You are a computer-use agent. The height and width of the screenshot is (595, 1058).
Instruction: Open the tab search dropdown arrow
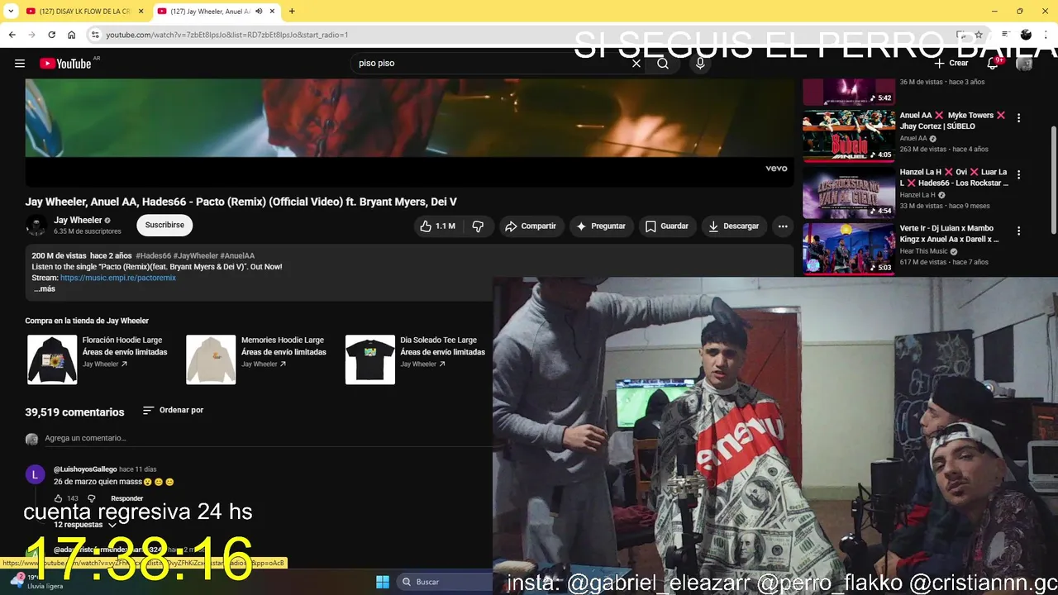point(10,12)
